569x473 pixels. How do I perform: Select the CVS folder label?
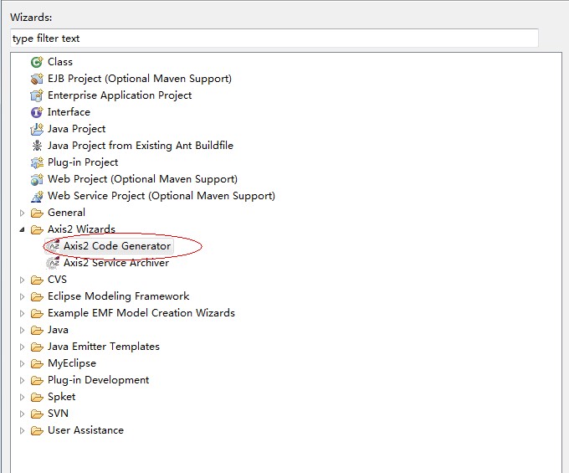[58, 280]
